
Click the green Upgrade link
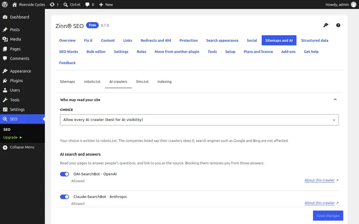click(x=13, y=137)
